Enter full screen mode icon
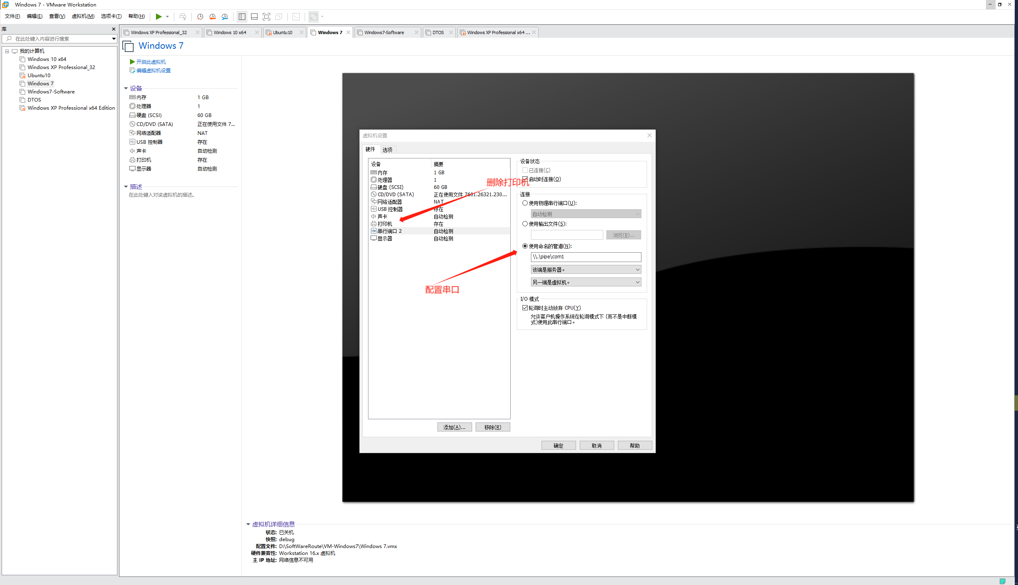Screen dimensions: 1018x585 click(x=266, y=17)
